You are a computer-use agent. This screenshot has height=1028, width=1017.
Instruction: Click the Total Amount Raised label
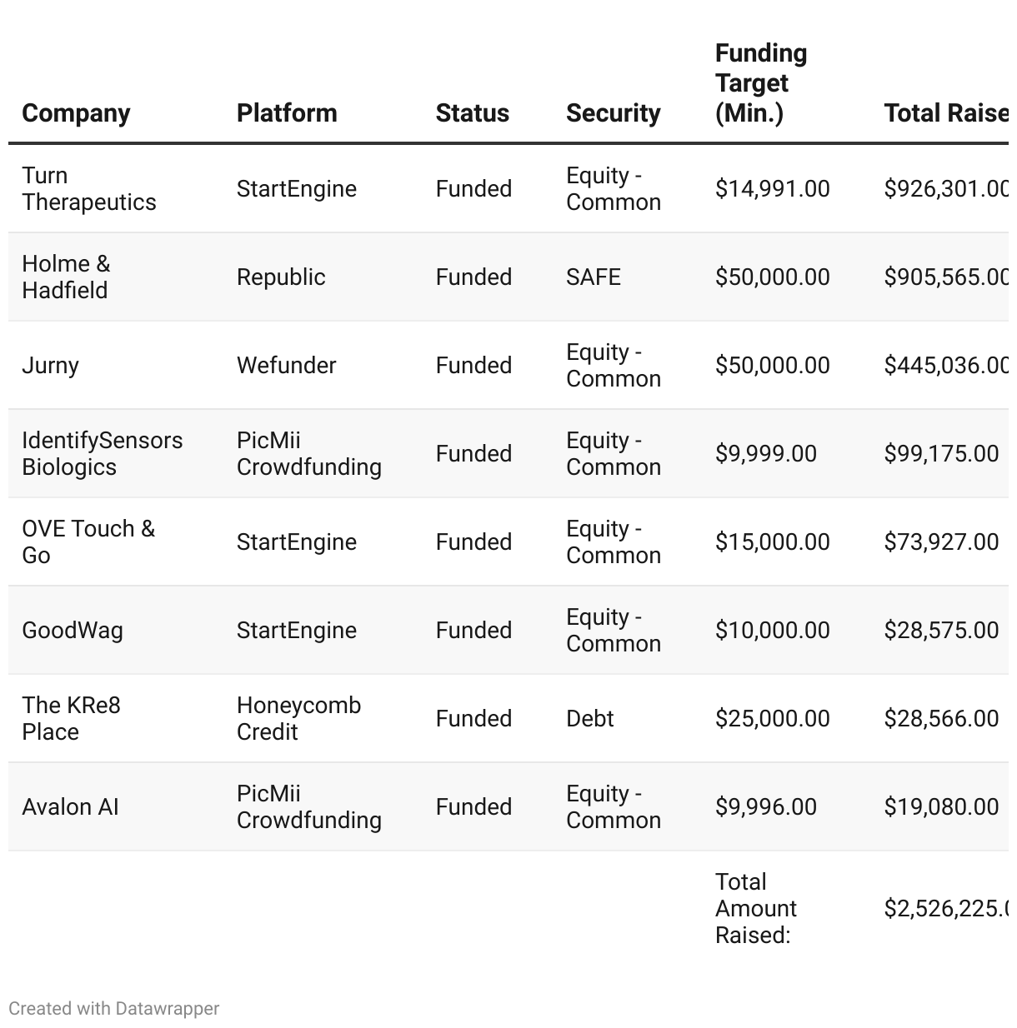[x=756, y=909]
